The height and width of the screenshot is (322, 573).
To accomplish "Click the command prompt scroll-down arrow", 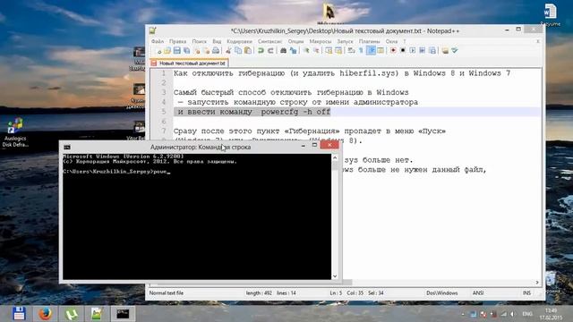I will [335, 276].
